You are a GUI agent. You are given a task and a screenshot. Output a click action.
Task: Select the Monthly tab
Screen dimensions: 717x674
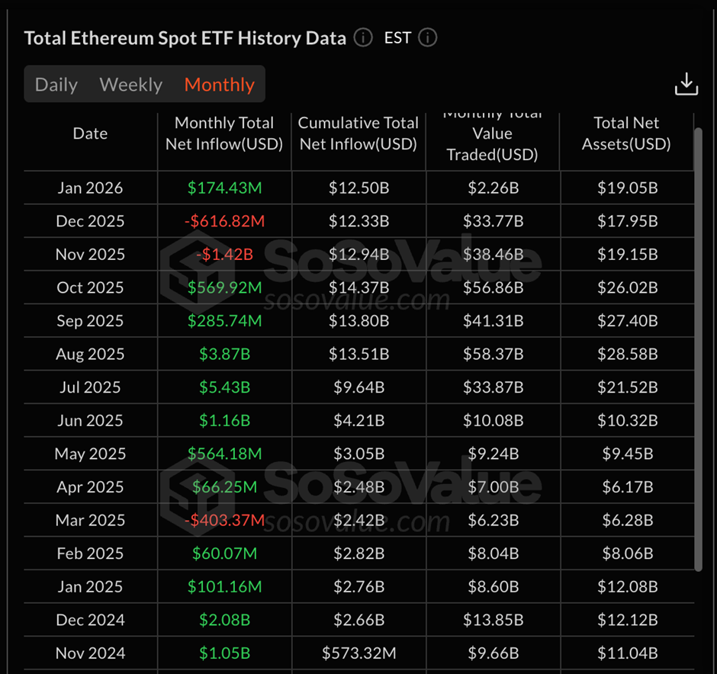220,85
